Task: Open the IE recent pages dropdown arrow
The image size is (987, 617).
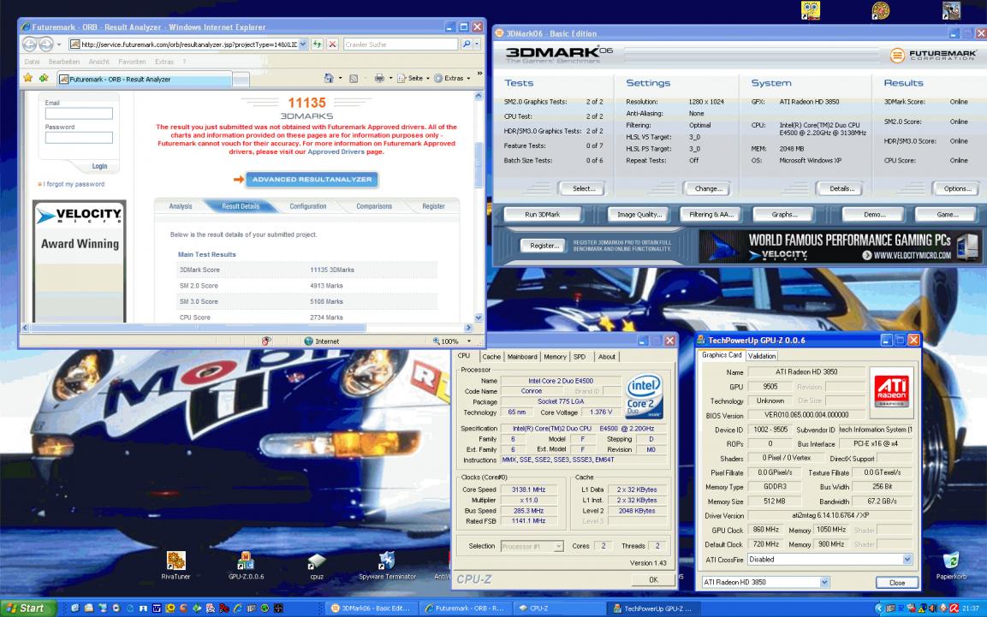Action: tap(59, 44)
